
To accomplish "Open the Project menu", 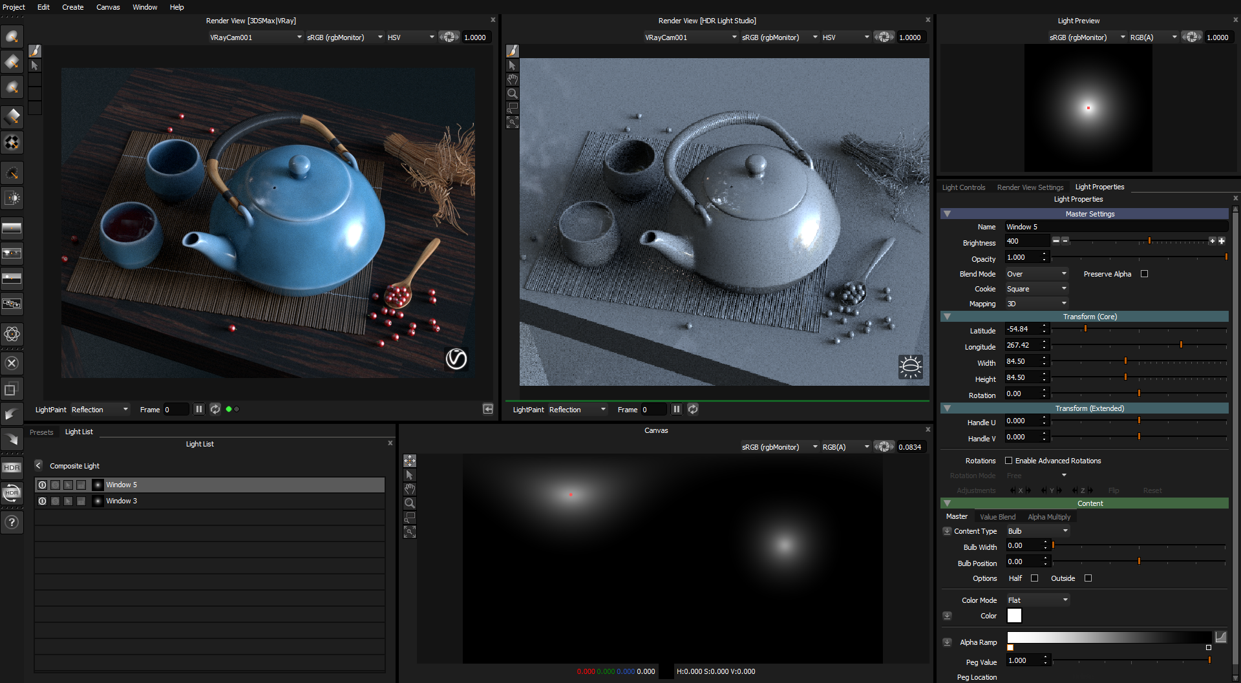I will pos(14,7).
